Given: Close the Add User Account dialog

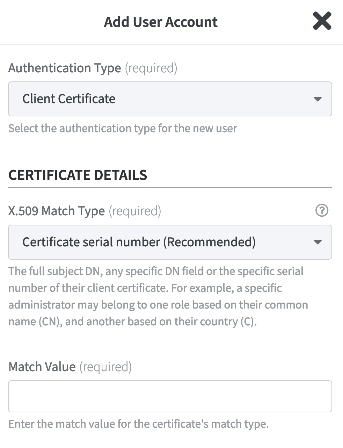Looking at the screenshot, I should (x=322, y=21).
